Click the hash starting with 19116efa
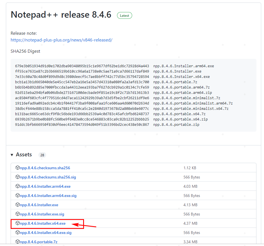Screen dimensions: 264x246 pos(82,103)
